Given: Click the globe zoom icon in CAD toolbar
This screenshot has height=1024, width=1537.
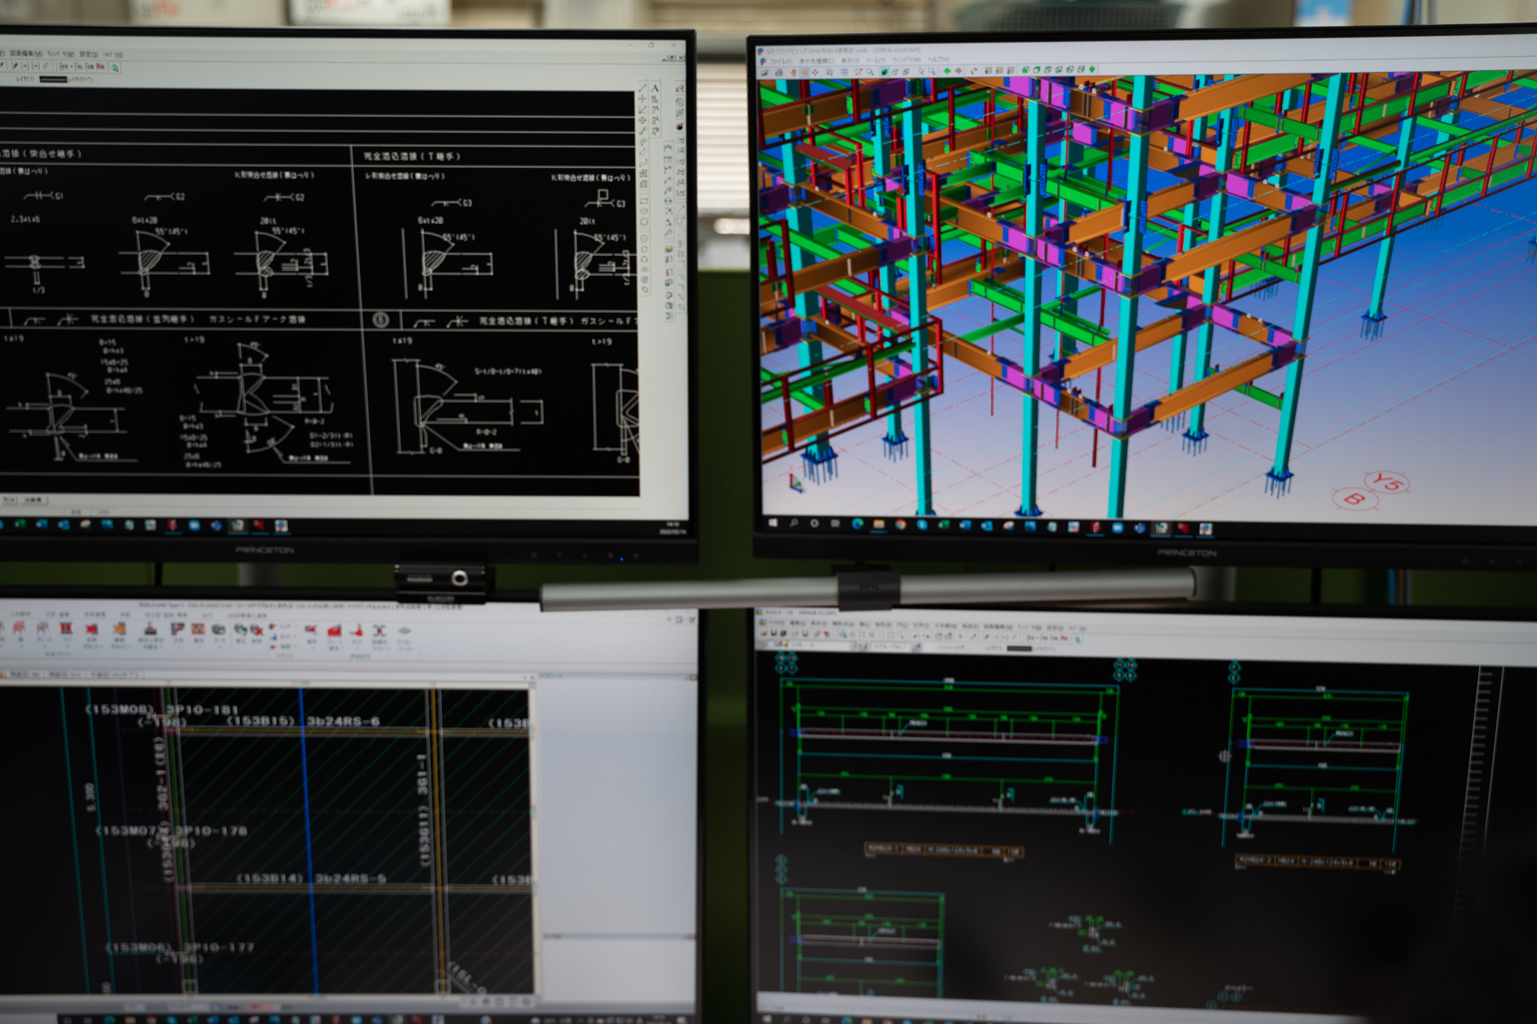Looking at the screenshot, I should [x=115, y=68].
